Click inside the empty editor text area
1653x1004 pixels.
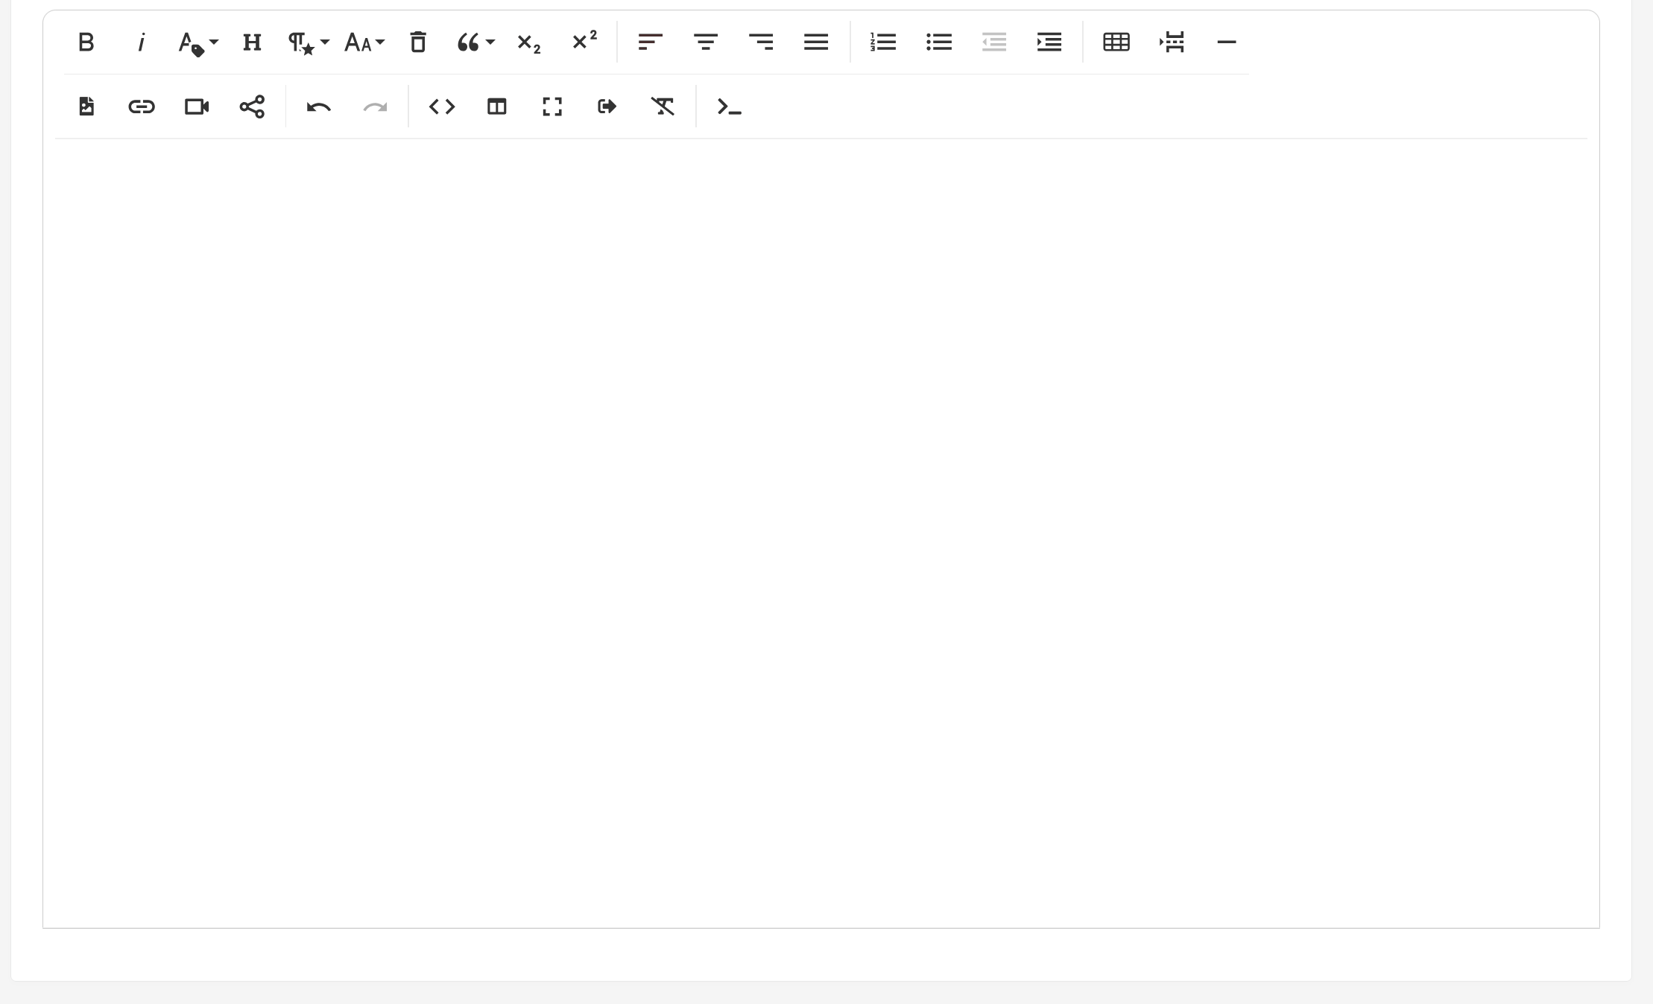pyautogui.click(x=820, y=521)
